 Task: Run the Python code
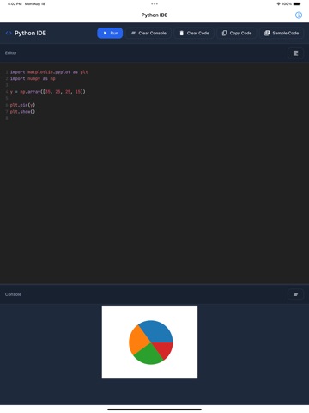[x=110, y=33]
